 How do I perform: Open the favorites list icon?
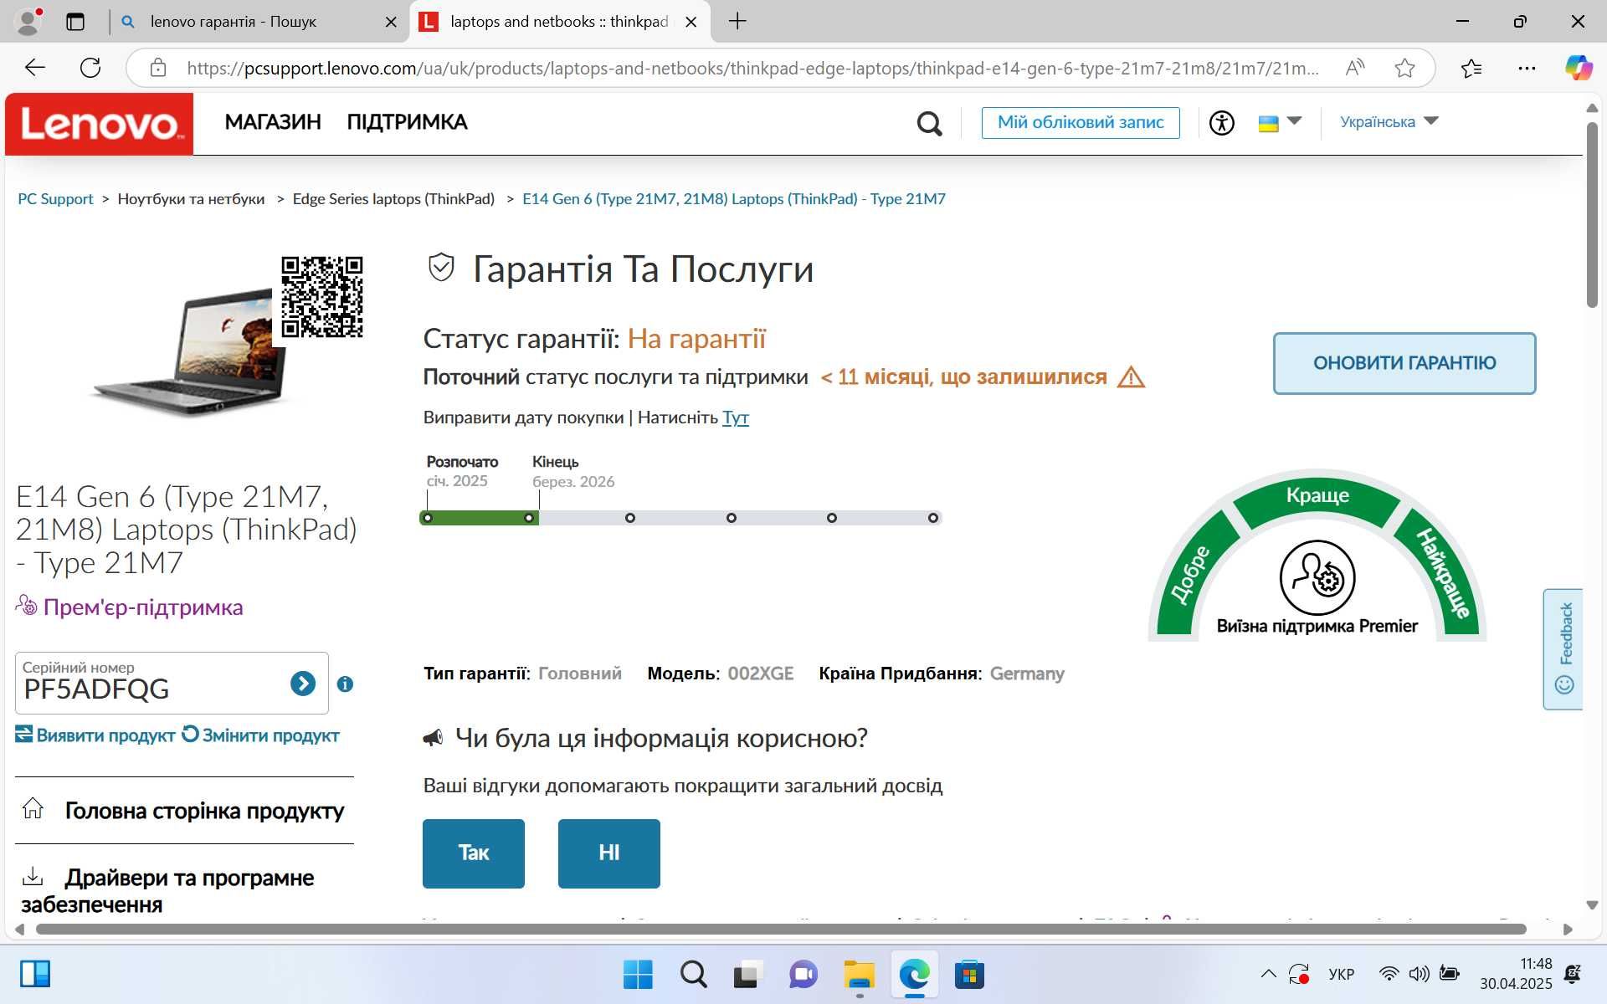[x=1471, y=68]
